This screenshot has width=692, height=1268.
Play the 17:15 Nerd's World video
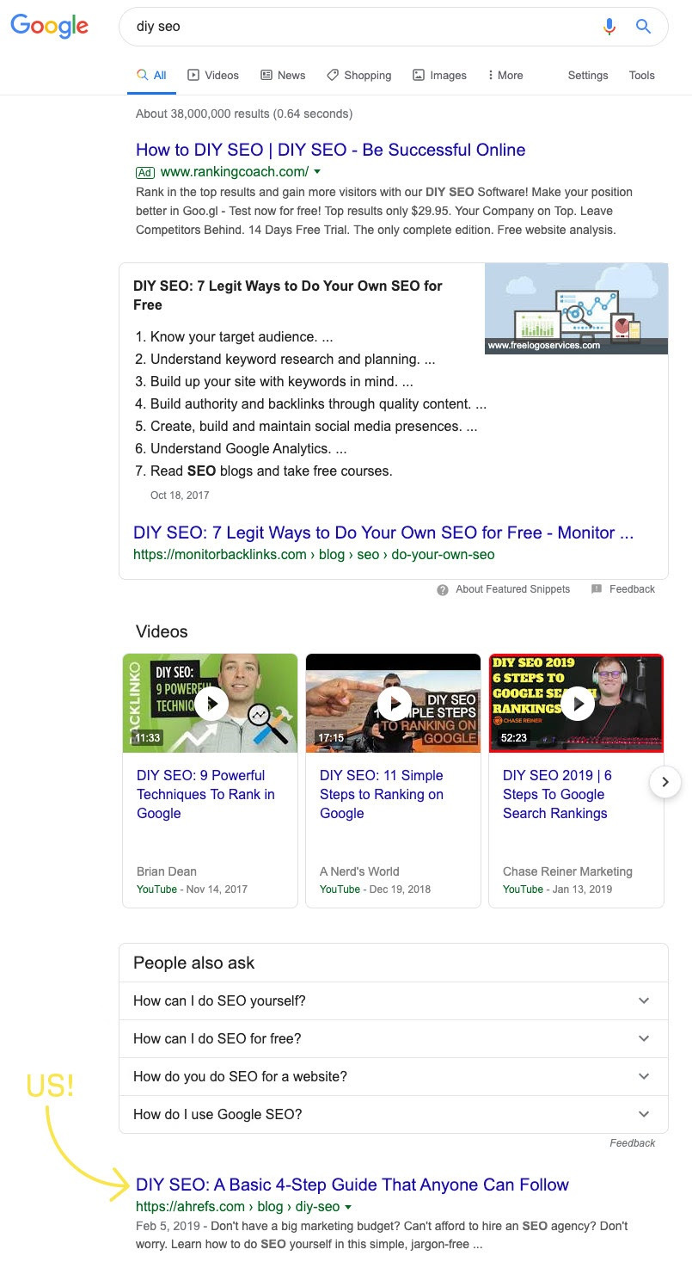pos(394,704)
